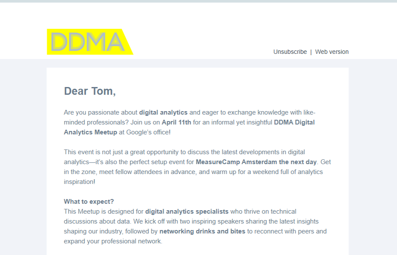397x255 pixels.
Task: Click bold "digital analytics" in the first paragraph
Action: tap(163, 112)
